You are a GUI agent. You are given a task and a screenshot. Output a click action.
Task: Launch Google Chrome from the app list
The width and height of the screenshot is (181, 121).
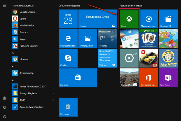tap(33, 12)
